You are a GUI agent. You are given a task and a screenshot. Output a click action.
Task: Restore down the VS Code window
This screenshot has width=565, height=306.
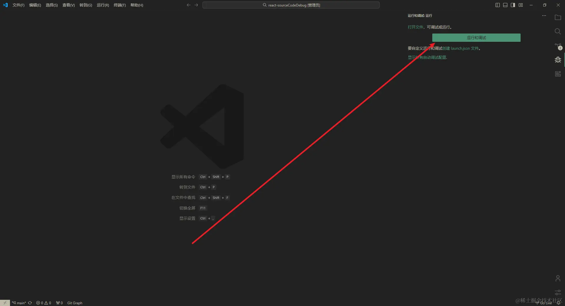[545, 5]
